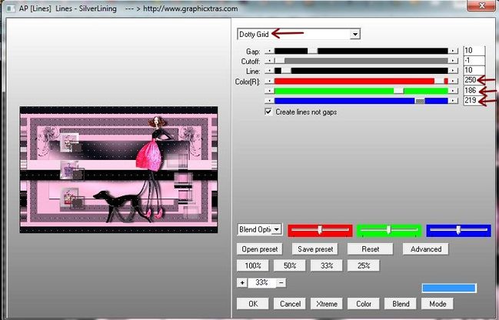The image size is (499, 320).
Task: Click the minus zoom out button
Action: pos(281,282)
